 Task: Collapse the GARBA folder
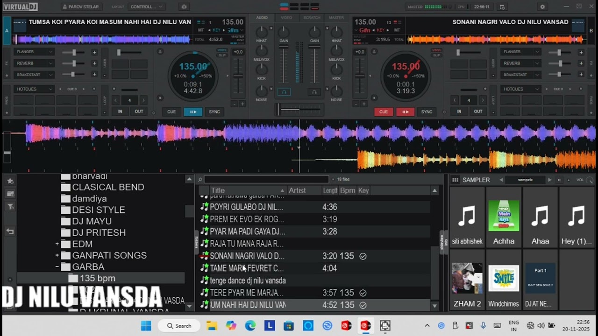tap(57, 267)
